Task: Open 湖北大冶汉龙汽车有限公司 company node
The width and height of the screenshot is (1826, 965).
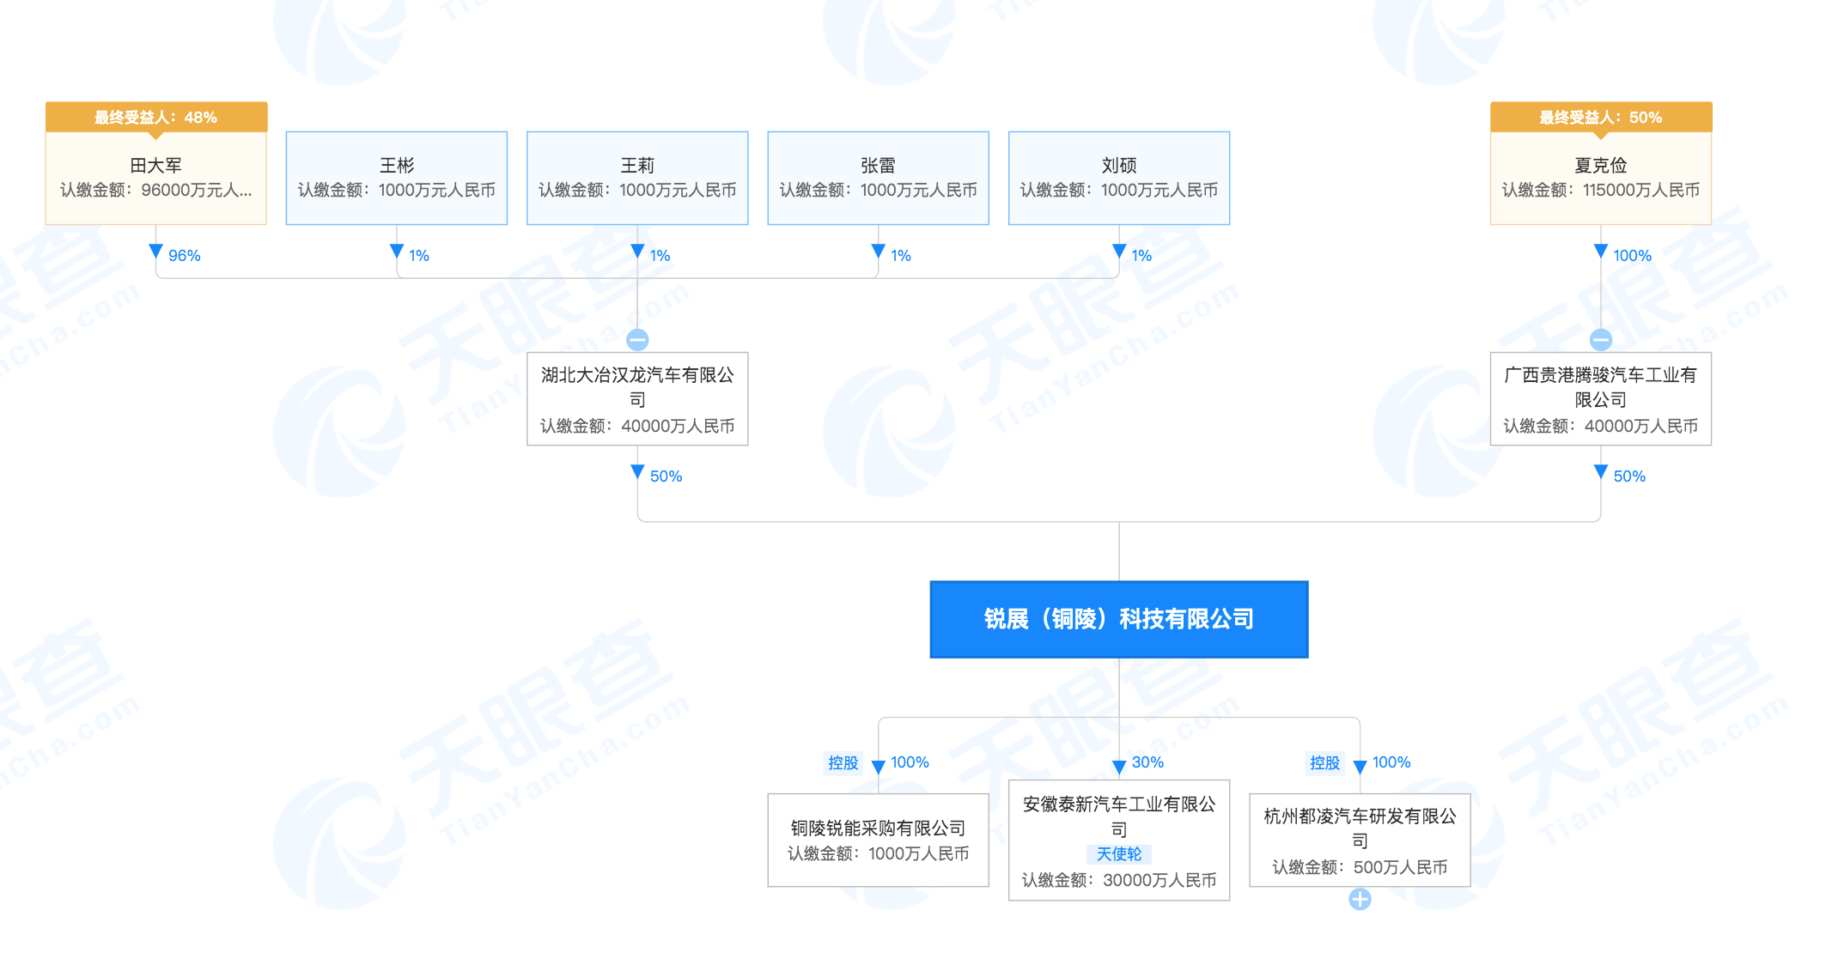Action: 637,399
